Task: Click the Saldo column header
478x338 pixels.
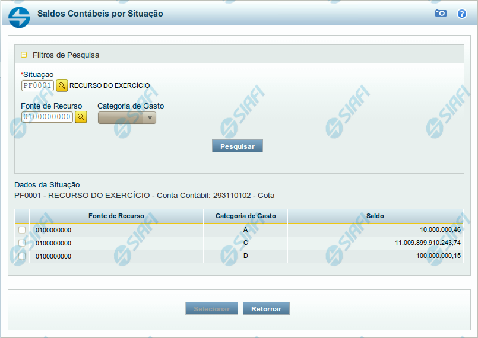Action: pyautogui.click(x=375, y=216)
